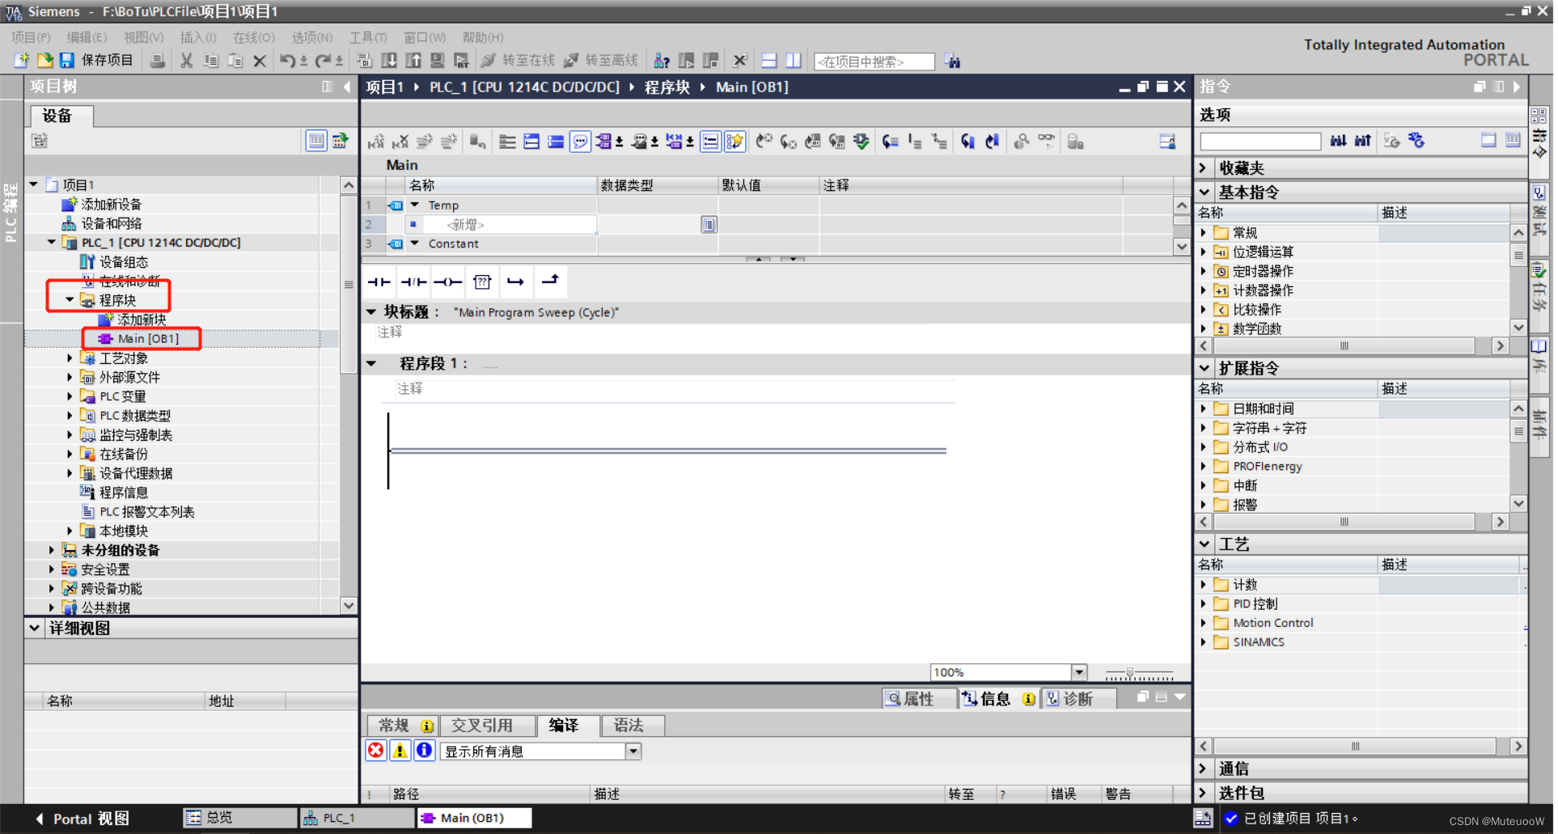Click the cut scissors icon
The width and height of the screenshot is (1558, 834).
187,61
